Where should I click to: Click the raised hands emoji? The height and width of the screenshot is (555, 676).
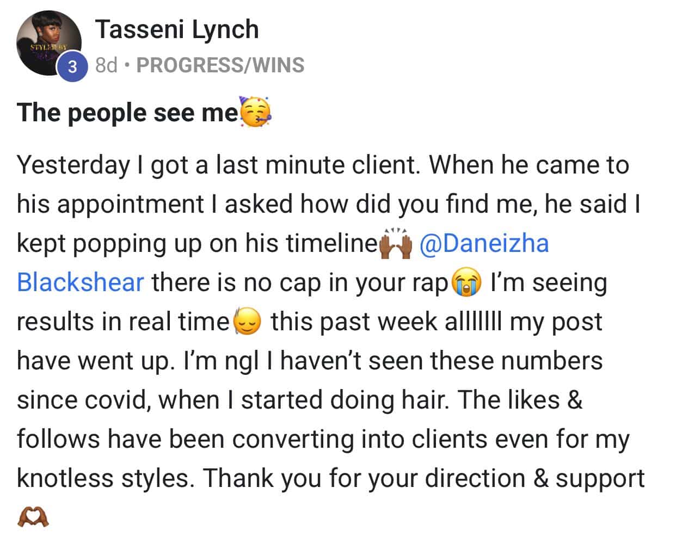pyautogui.click(x=396, y=244)
